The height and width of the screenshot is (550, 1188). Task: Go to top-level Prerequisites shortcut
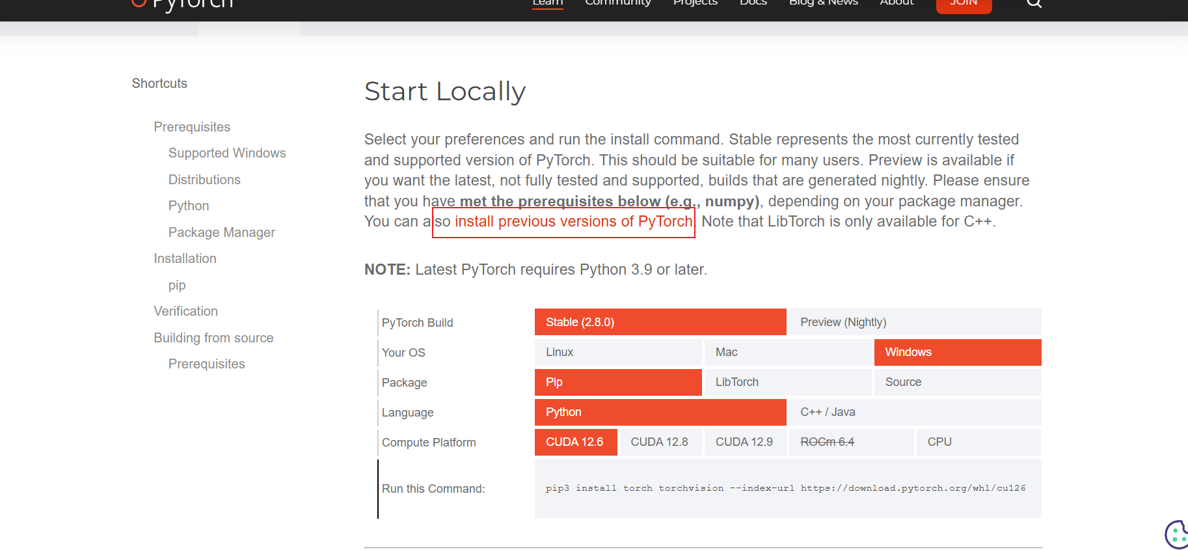tap(192, 127)
